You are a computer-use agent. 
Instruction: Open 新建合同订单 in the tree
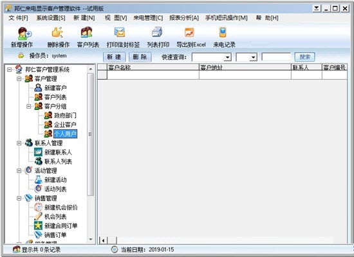[x=61, y=226]
